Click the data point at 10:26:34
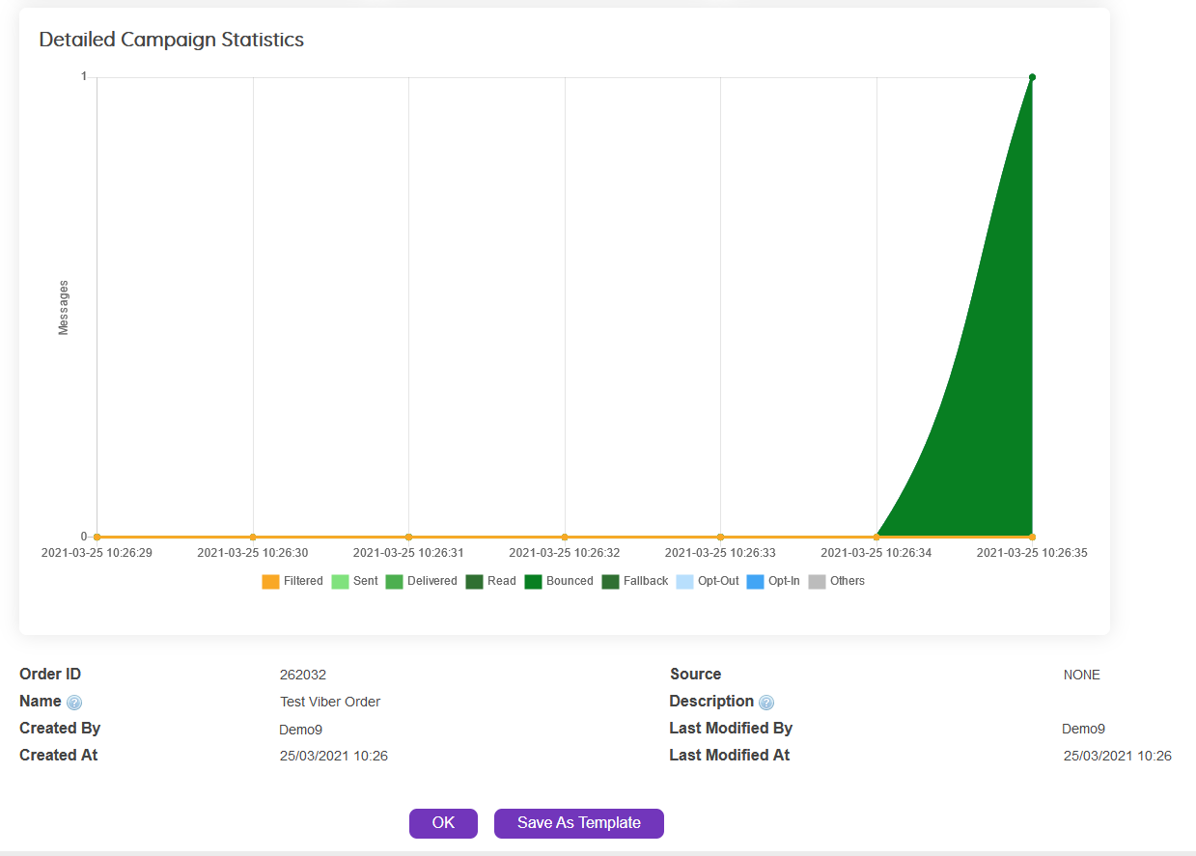The width and height of the screenshot is (1196, 856). [x=876, y=537]
